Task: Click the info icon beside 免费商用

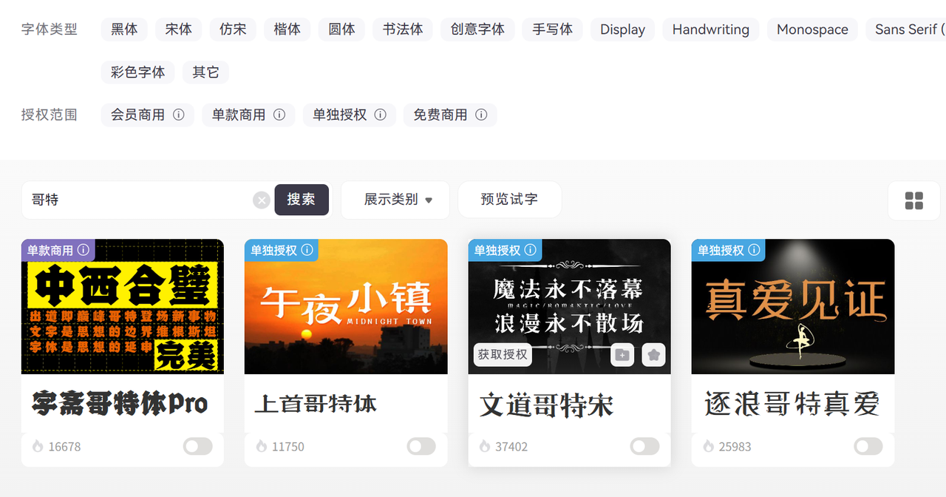Action: tap(481, 115)
